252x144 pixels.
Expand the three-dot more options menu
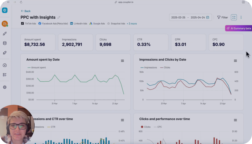coord(241,17)
